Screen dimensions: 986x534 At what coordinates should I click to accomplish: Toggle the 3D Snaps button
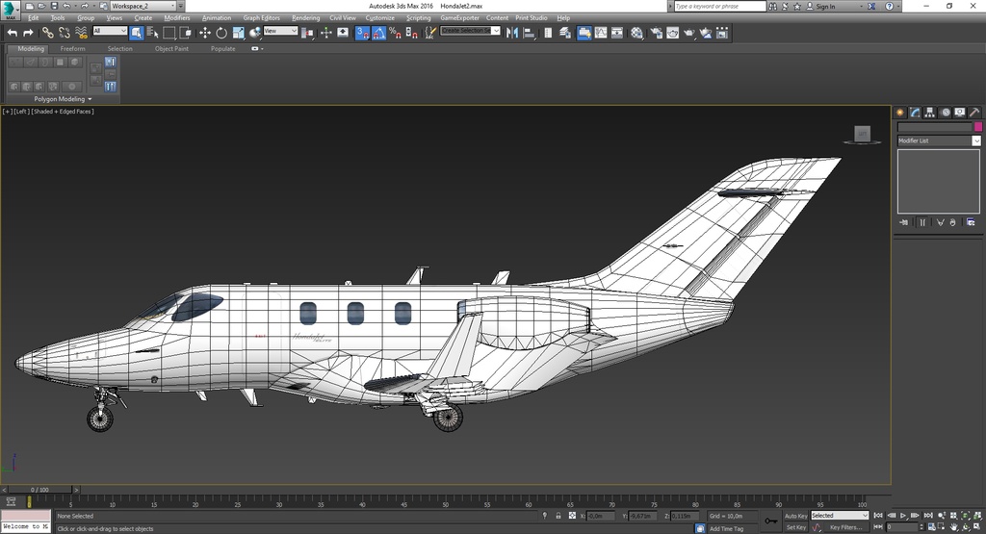362,33
